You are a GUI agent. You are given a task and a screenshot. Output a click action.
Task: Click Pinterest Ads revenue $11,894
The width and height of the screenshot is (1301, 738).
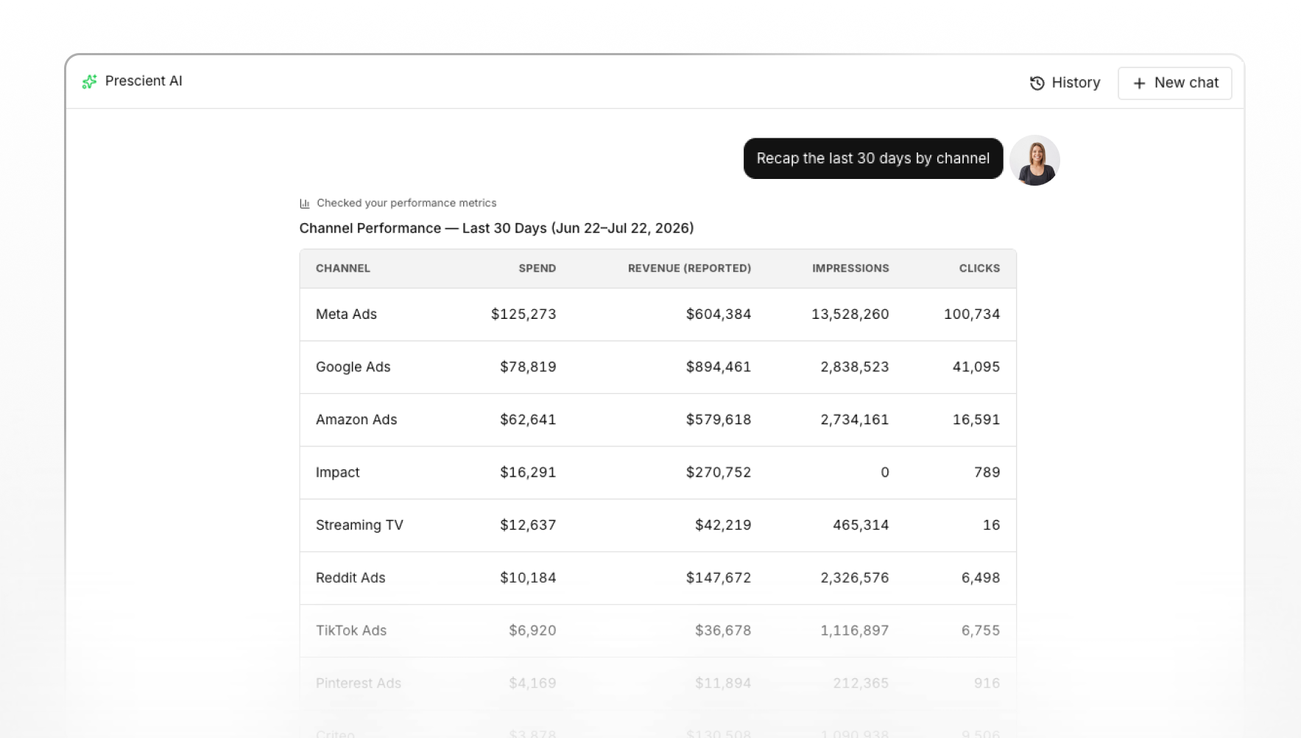(x=723, y=683)
